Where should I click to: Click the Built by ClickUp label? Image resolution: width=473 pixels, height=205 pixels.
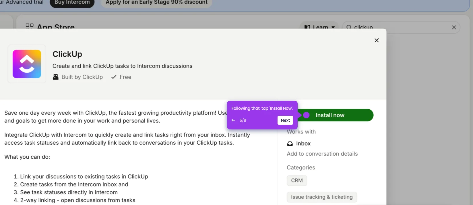click(x=82, y=77)
